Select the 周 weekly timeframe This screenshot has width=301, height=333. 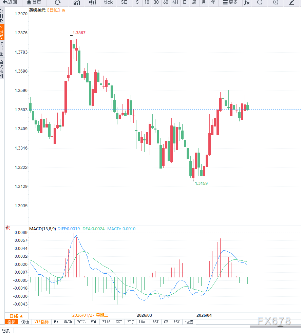(194, 2)
